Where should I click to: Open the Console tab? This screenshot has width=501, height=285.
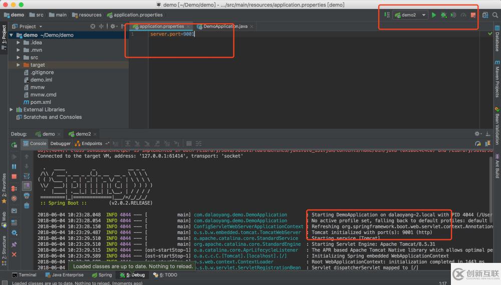tap(35, 144)
